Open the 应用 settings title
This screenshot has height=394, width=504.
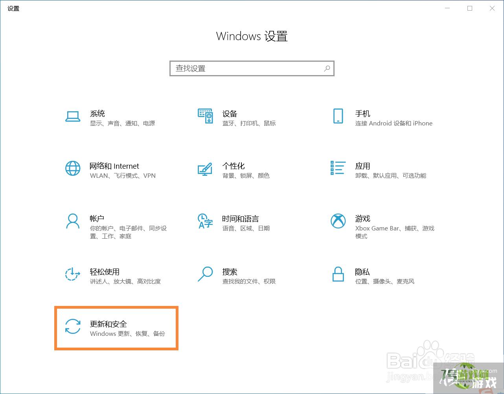tap(362, 166)
